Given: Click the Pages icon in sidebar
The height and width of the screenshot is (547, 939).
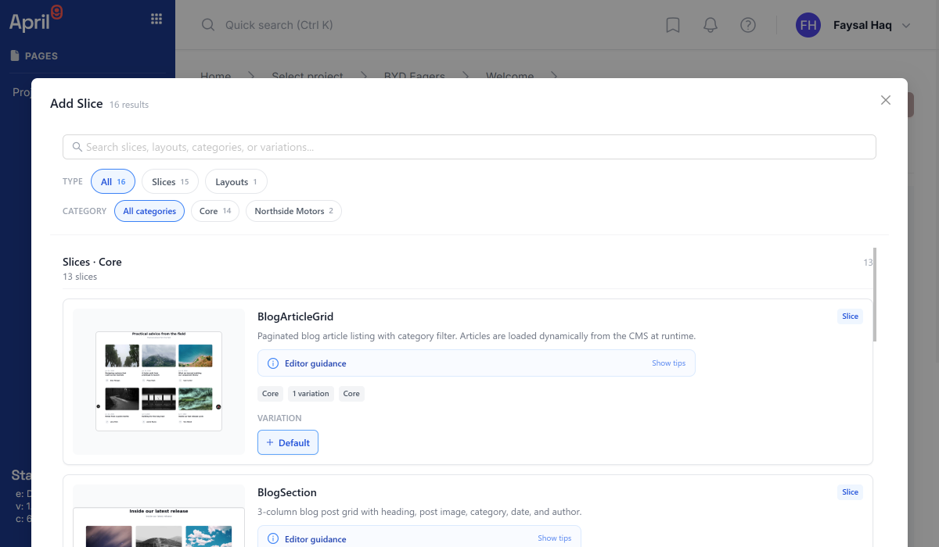Looking at the screenshot, I should [15, 55].
